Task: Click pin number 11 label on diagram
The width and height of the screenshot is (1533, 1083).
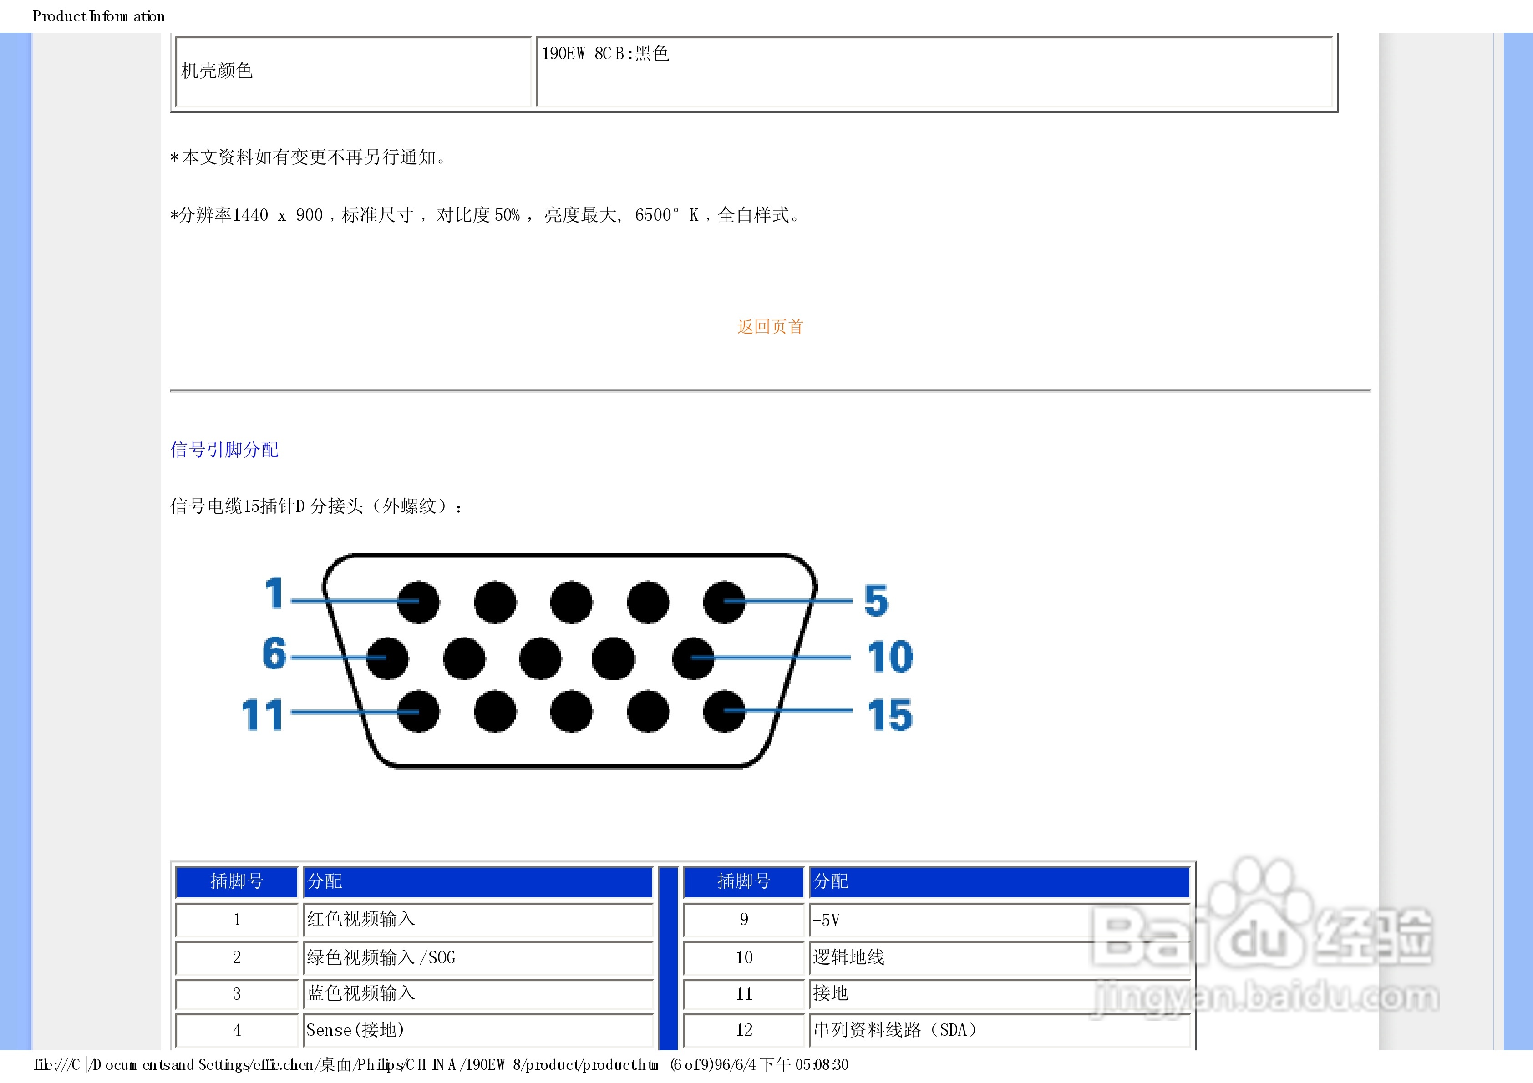Action: point(262,714)
